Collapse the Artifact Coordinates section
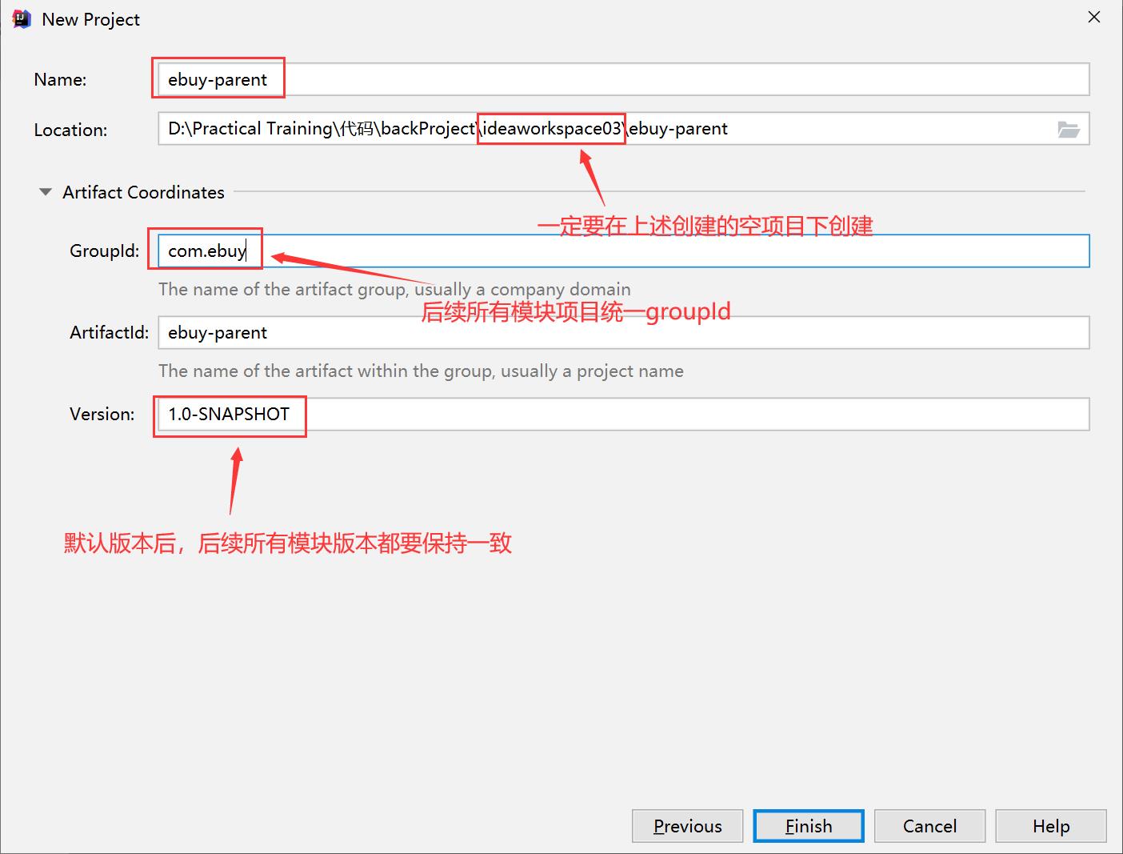The width and height of the screenshot is (1123, 854). coord(46,192)
